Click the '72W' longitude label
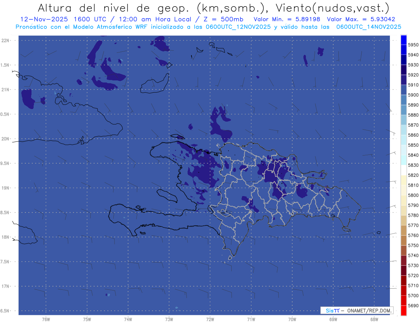Viewport: 420px width, 324px height. pos(210,319)
